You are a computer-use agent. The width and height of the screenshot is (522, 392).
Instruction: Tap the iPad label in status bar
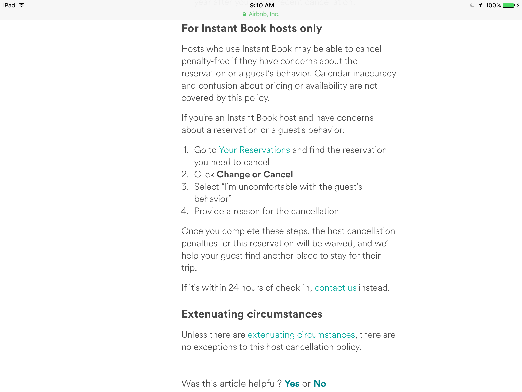tap(9, 5)
